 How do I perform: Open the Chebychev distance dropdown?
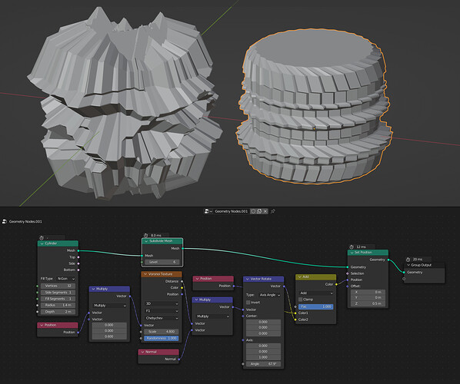(x=162, y=318)
